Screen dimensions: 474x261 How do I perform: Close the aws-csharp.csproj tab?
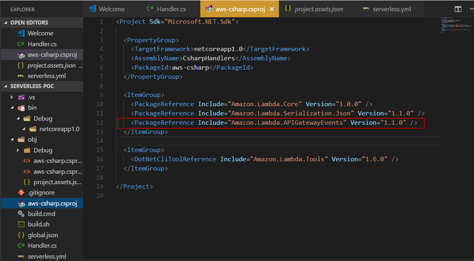click(x=272, y=9)
